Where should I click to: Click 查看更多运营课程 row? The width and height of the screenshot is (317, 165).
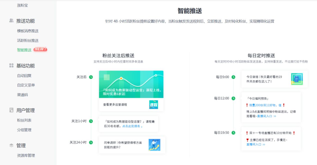131,105
